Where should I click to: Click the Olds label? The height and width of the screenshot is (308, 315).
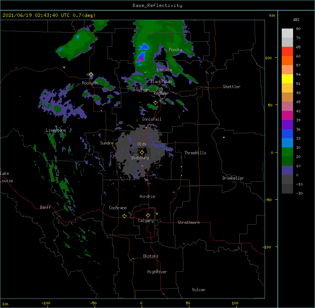click(x=142, y=144)
